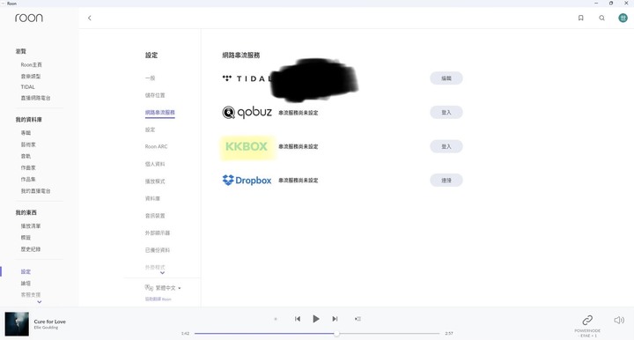Open 直播網路電台 in sidebar

click(x=35, y=98)
